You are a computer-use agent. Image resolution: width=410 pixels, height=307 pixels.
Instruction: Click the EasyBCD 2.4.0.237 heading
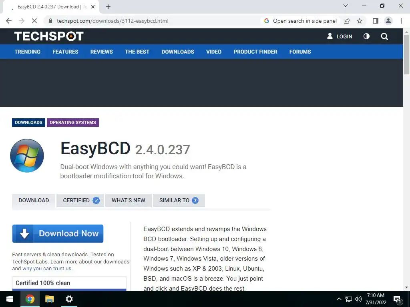(125, 149)
